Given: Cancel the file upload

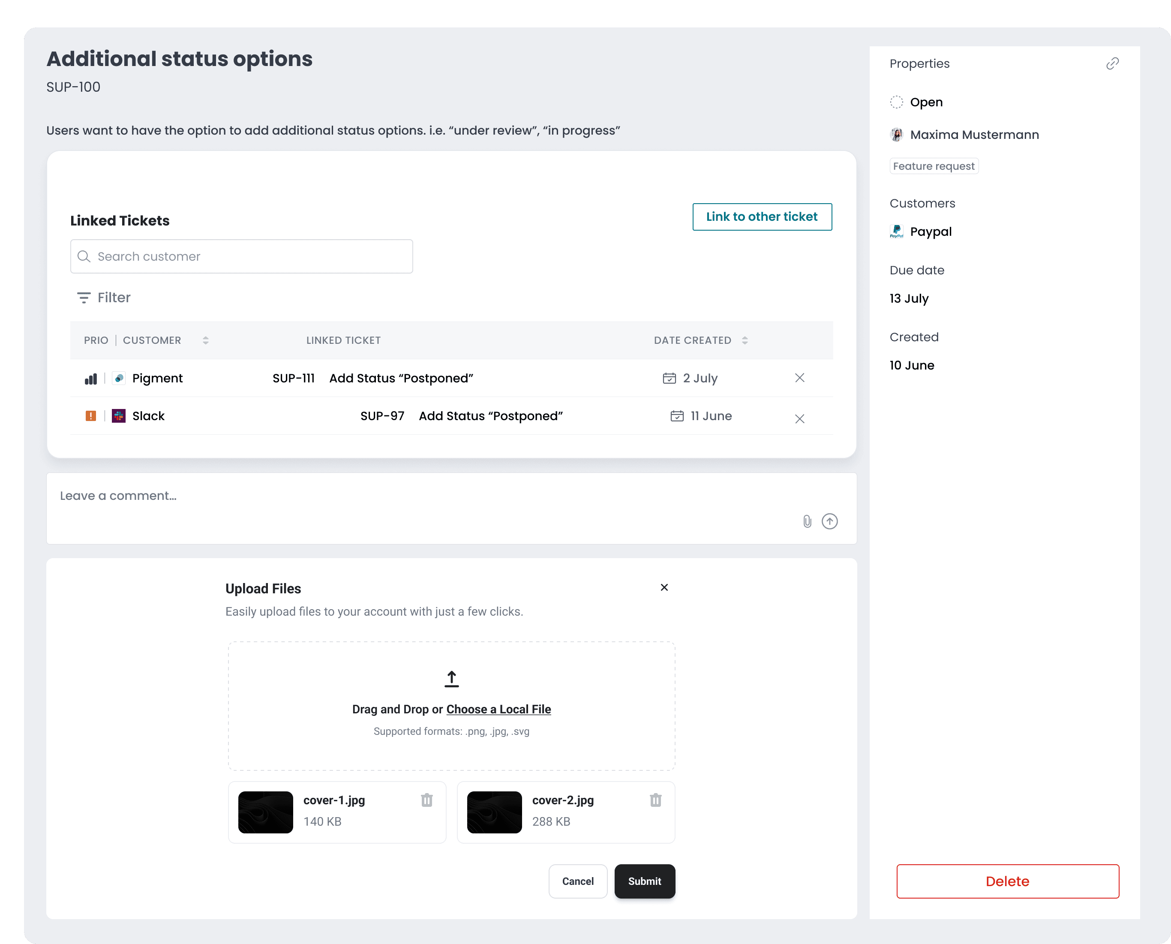Looking at the screenshot, I should 577,881.
